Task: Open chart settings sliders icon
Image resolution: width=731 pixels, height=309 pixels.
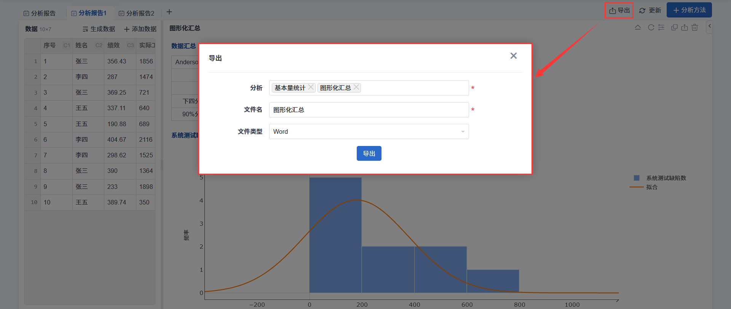Action: point(661,27)
